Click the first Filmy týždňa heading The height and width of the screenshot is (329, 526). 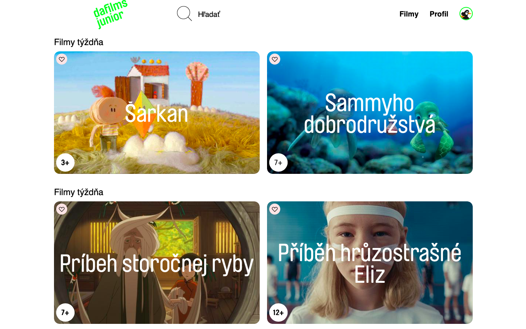[79, 42]
